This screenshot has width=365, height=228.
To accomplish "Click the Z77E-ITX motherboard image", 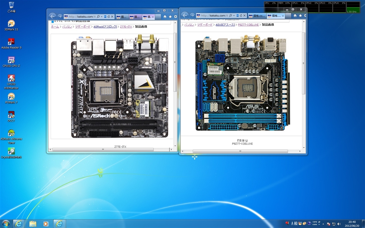I will pyautogui.click(x=120, y=86).
